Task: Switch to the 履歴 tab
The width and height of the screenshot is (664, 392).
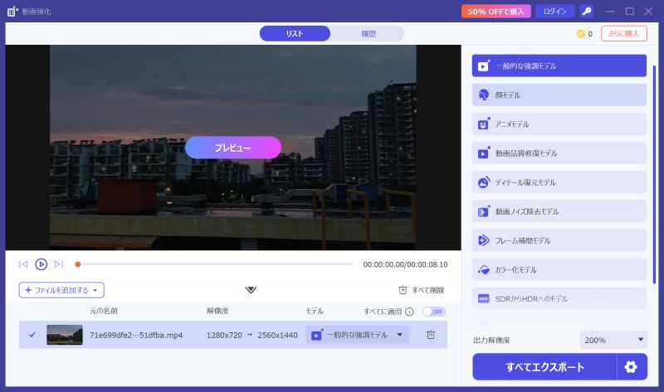Action: 368,34
